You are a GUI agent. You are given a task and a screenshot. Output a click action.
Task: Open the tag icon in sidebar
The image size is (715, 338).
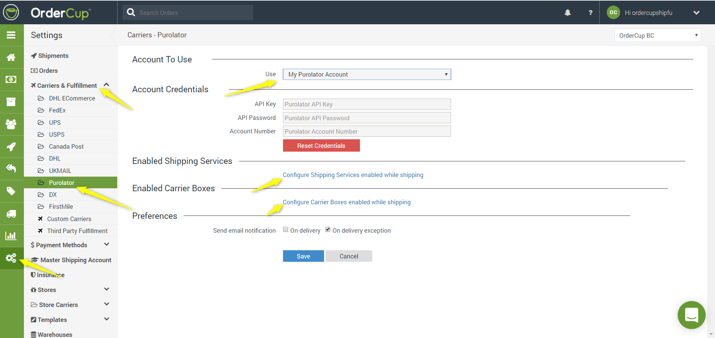tap(11, 191)
